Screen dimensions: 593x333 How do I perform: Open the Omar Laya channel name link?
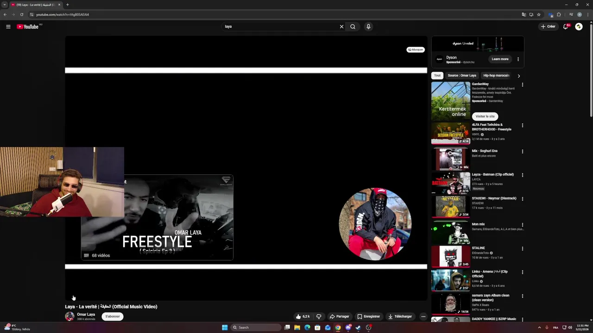tap(86, 314)
